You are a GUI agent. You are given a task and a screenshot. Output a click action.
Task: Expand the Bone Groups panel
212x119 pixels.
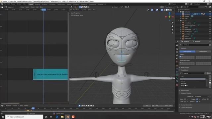[185, 67]
